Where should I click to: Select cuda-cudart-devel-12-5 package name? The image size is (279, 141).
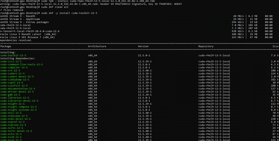(x=17, y=77)
